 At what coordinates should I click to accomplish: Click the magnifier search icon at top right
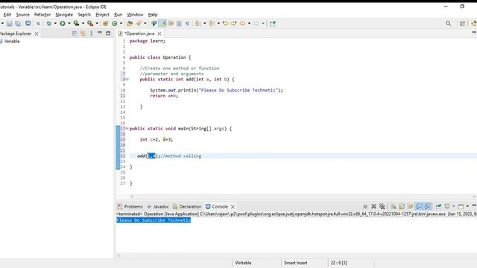click(449, 23)
